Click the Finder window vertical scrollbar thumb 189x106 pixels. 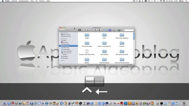pos(134,36)
